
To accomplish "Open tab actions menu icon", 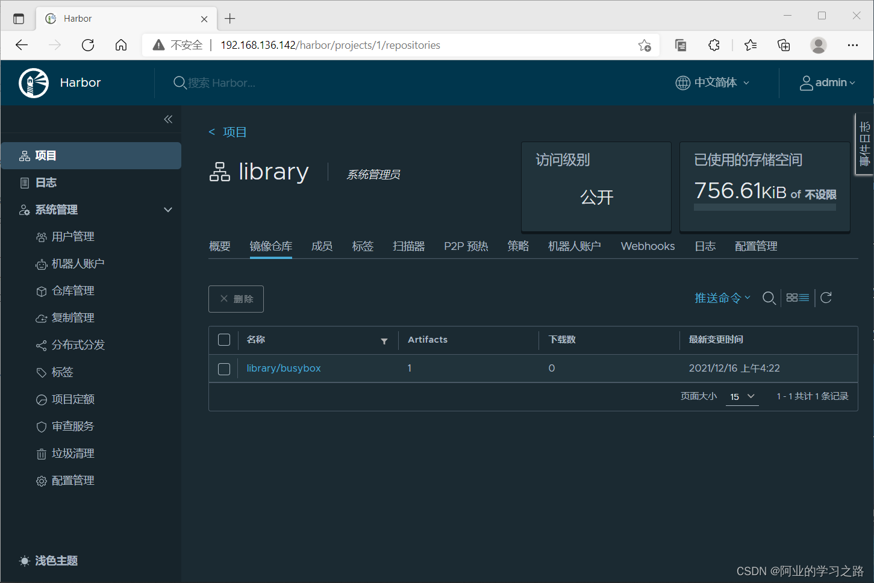I will [19, 19].
